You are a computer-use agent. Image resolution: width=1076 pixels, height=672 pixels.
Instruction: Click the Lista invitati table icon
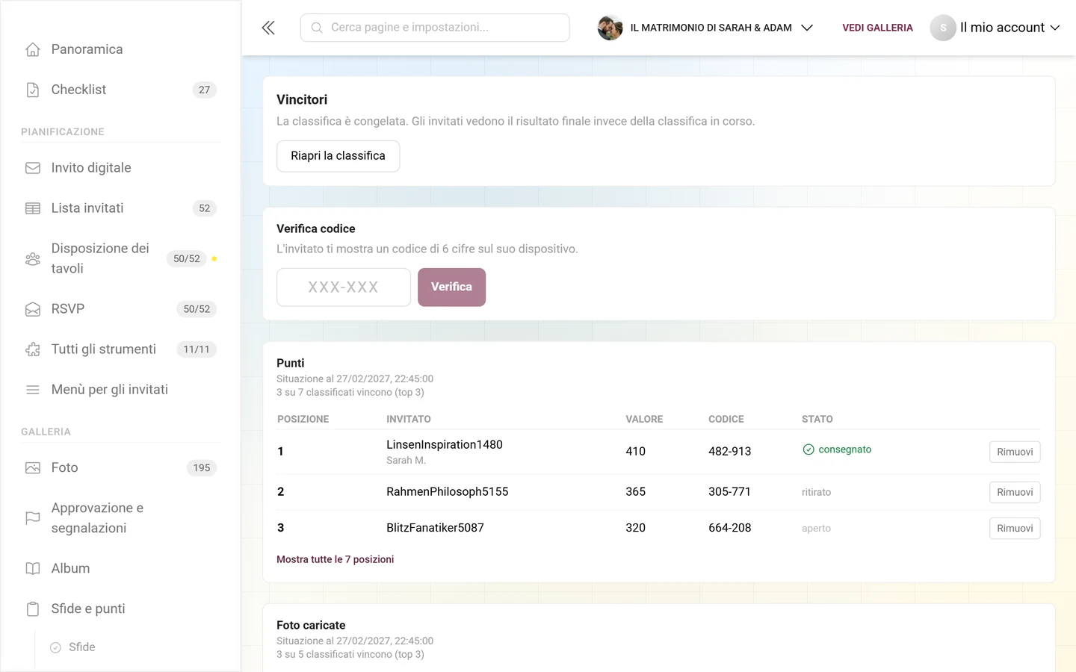[x=33, y=208]
